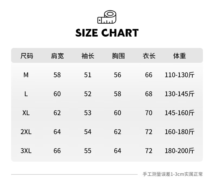The height and width of the screenshot is (188, 214).
Task: Click the 110-130斤 weight cell
Action: [180, 75]
